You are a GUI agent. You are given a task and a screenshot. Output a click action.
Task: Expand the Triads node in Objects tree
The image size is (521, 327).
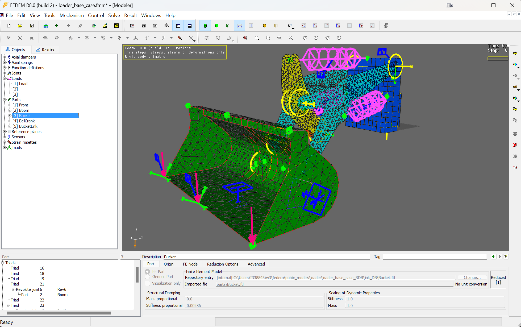pyautogui.click(x=5, y=147)
